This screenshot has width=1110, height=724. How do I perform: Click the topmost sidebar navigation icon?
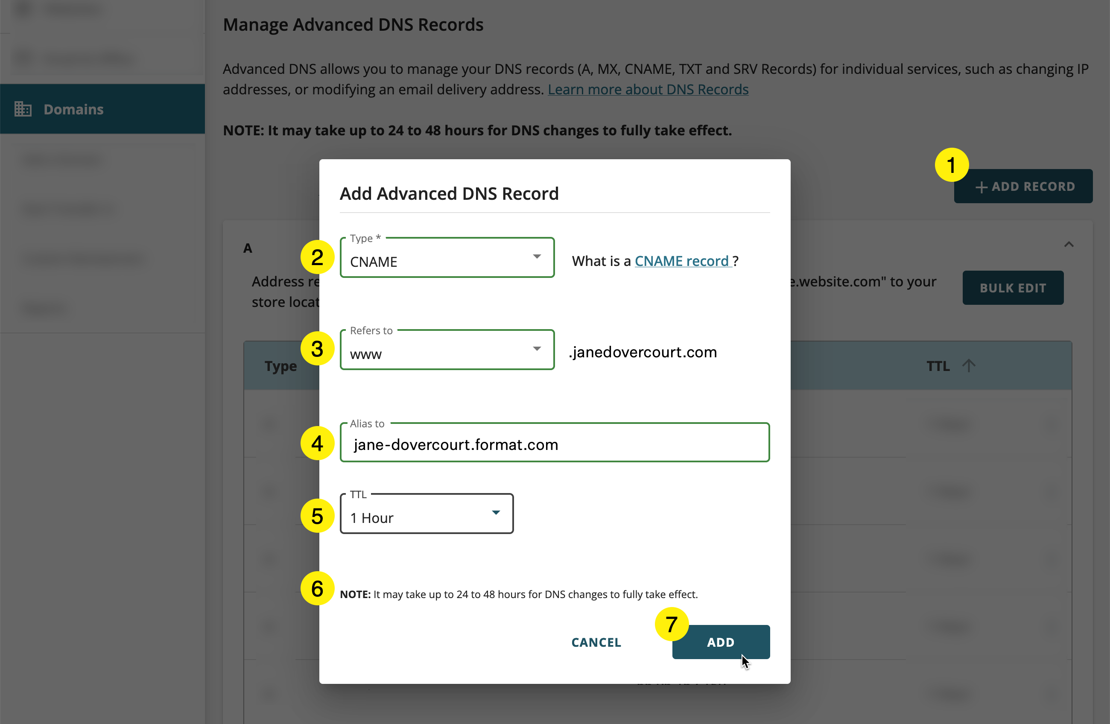[x=23, y=9]
